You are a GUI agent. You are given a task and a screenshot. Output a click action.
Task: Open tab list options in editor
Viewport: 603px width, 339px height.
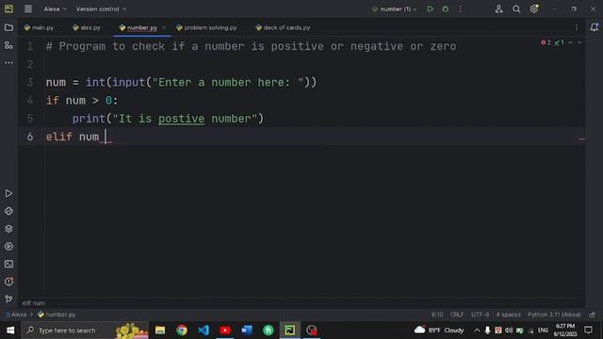tap(576, 27)
